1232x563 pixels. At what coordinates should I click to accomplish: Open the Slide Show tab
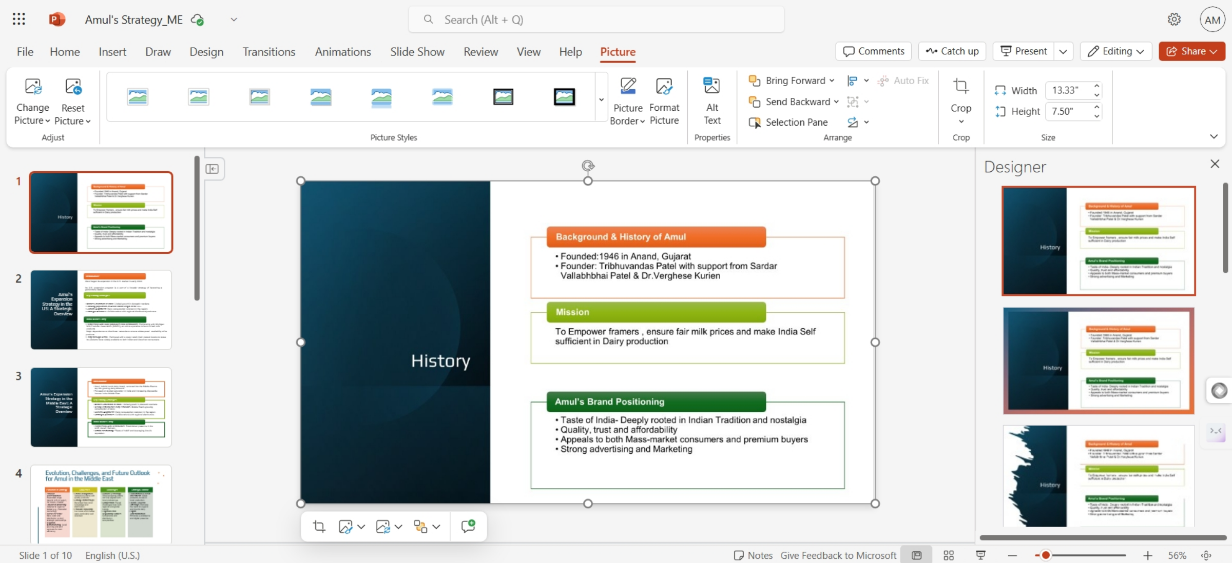pyautogui.click(x=417, y=52)
